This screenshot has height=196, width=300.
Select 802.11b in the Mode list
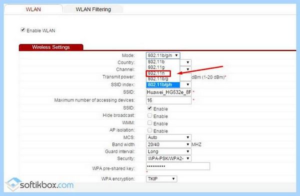tap(163, 62)
